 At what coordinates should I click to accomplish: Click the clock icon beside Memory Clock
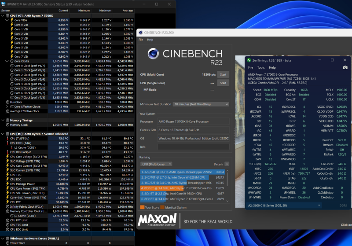7,125
